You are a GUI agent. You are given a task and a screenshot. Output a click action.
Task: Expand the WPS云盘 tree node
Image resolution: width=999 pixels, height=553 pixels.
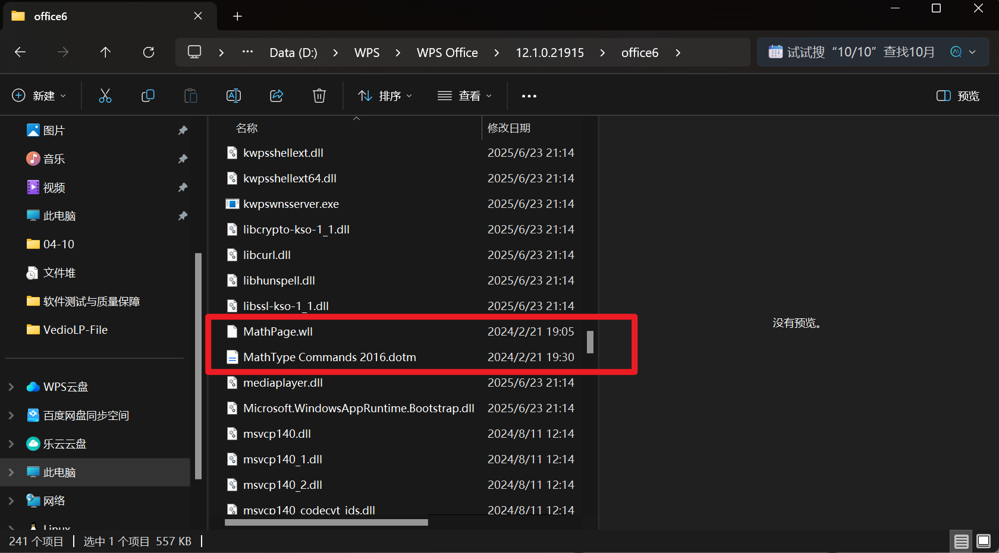pyautogui.click(x=11, y=387)
